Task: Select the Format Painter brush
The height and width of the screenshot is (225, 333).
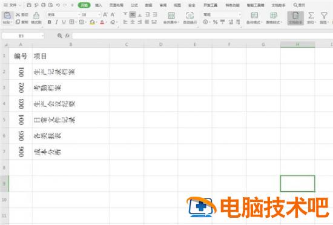Action: [x=36, y=15]
